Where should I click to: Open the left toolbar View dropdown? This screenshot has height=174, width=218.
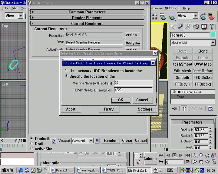pos(21,16)
